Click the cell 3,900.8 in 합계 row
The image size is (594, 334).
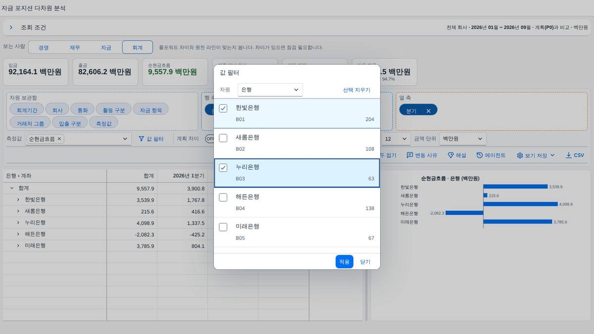pos(182,189)
